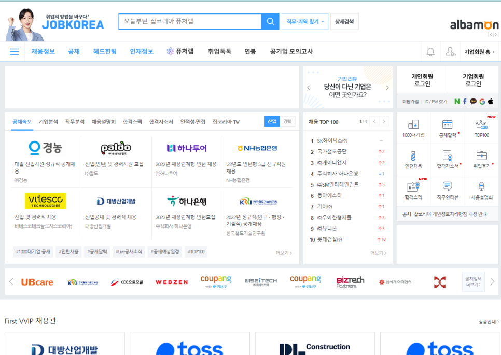Open the 헤드헌팅 menu
The width and height of the screenshot is (501, 355).
tap(105, 51)
